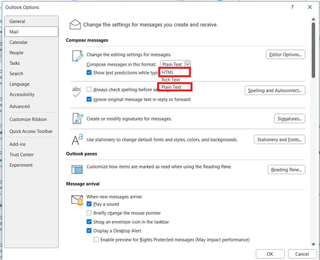320x260 pixels.
Task: Open the People options category
Action: [32, 53]
